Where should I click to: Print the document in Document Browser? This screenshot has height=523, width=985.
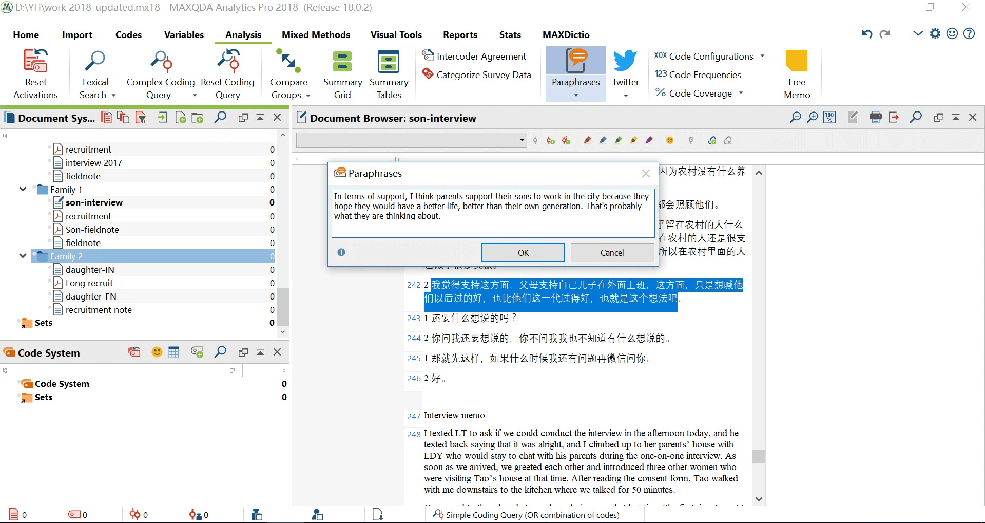(876, 118)
